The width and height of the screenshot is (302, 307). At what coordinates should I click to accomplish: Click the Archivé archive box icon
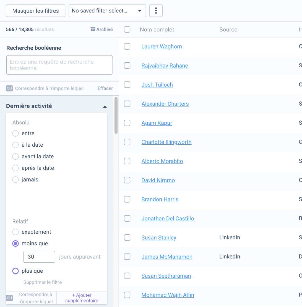coord(93,29)
